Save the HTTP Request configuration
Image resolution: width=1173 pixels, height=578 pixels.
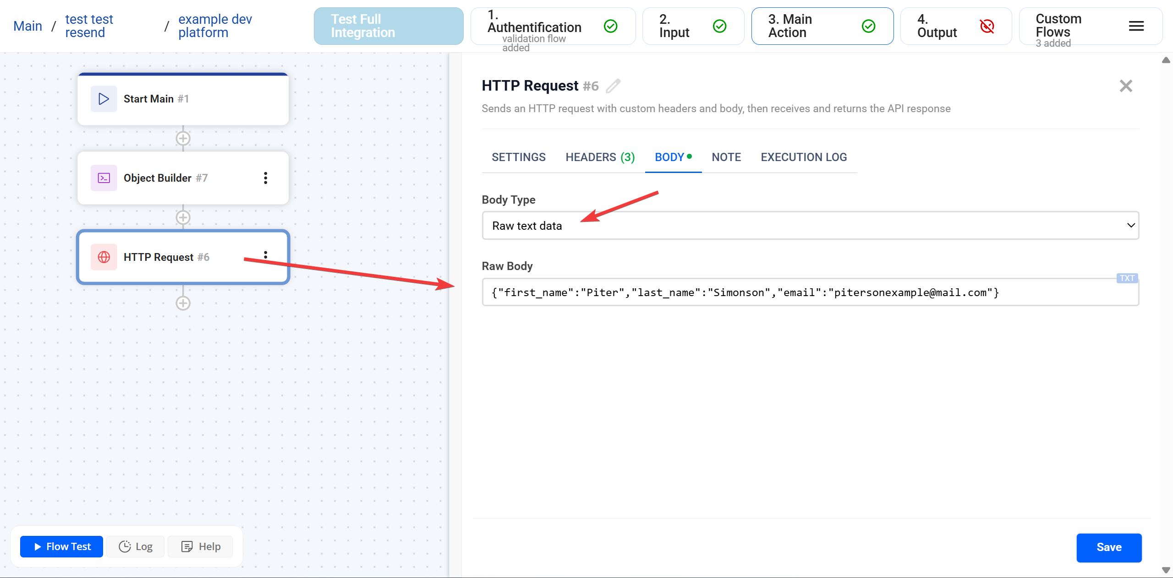point(1109,547)
